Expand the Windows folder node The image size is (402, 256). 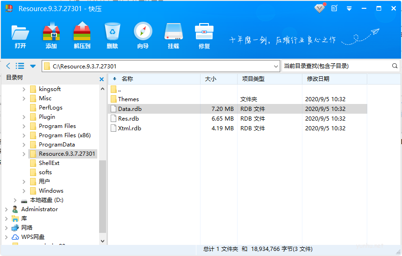24,191
